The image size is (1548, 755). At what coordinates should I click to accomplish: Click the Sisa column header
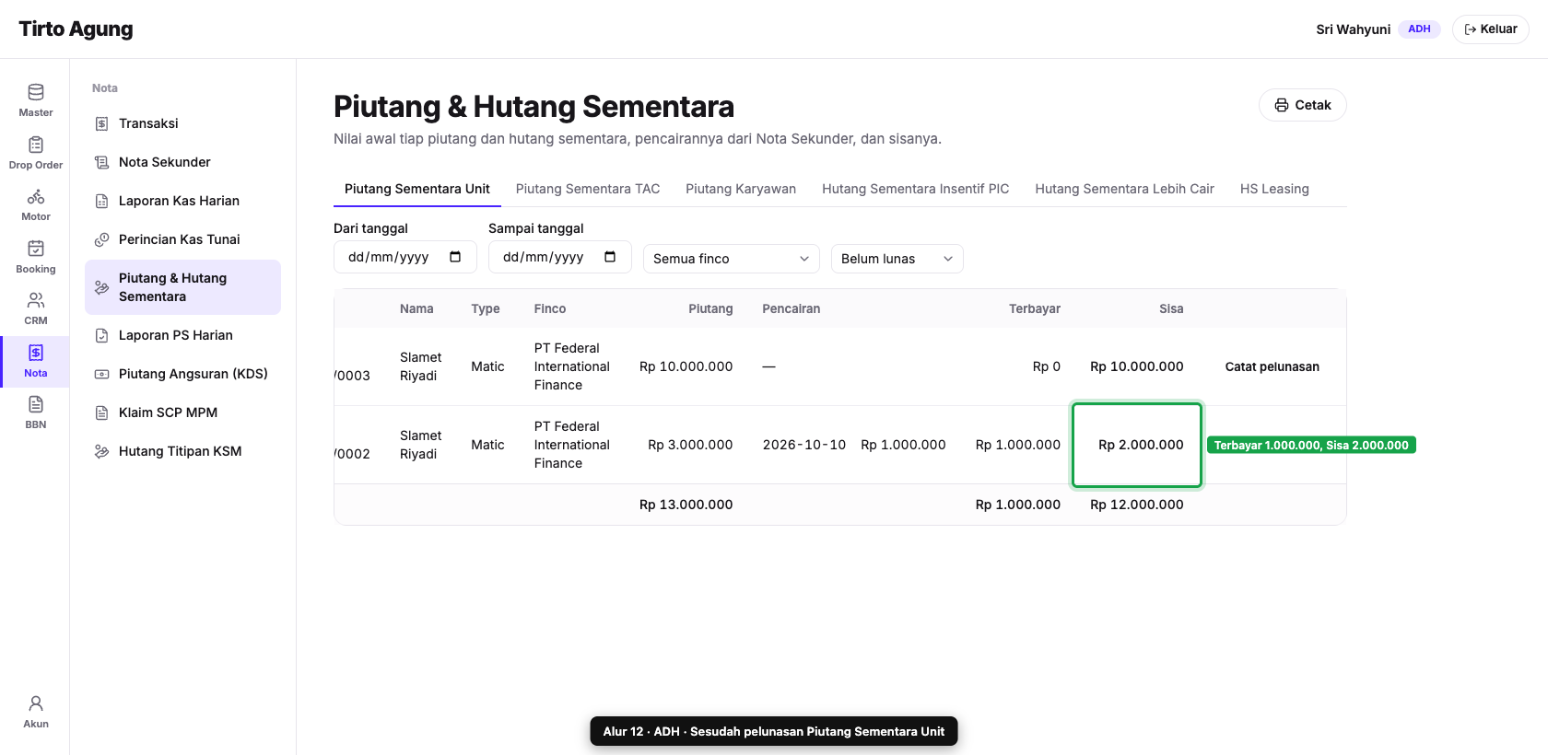coord(1171,308)
